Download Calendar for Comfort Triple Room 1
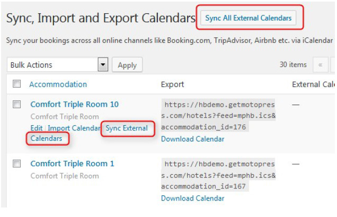 click(192, 199)
